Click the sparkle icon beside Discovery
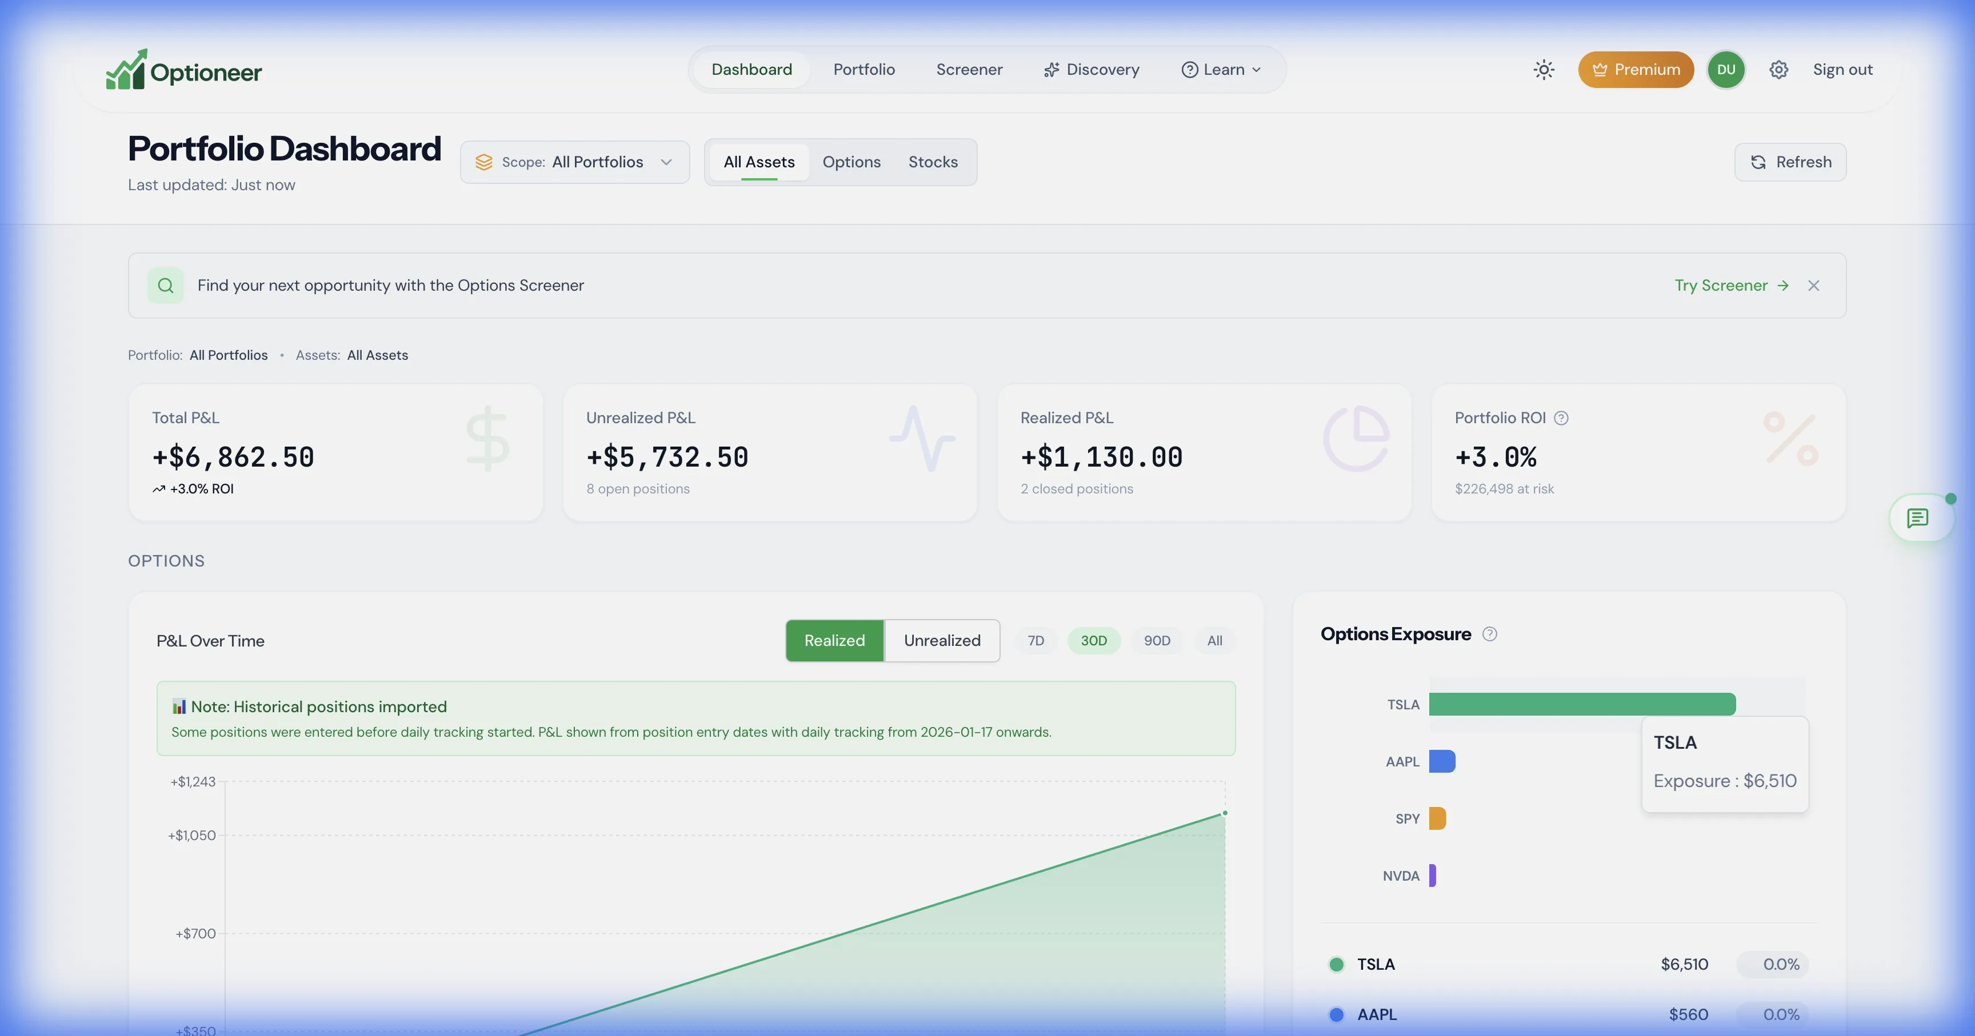1975x1036 pixels. point(1051,70)
